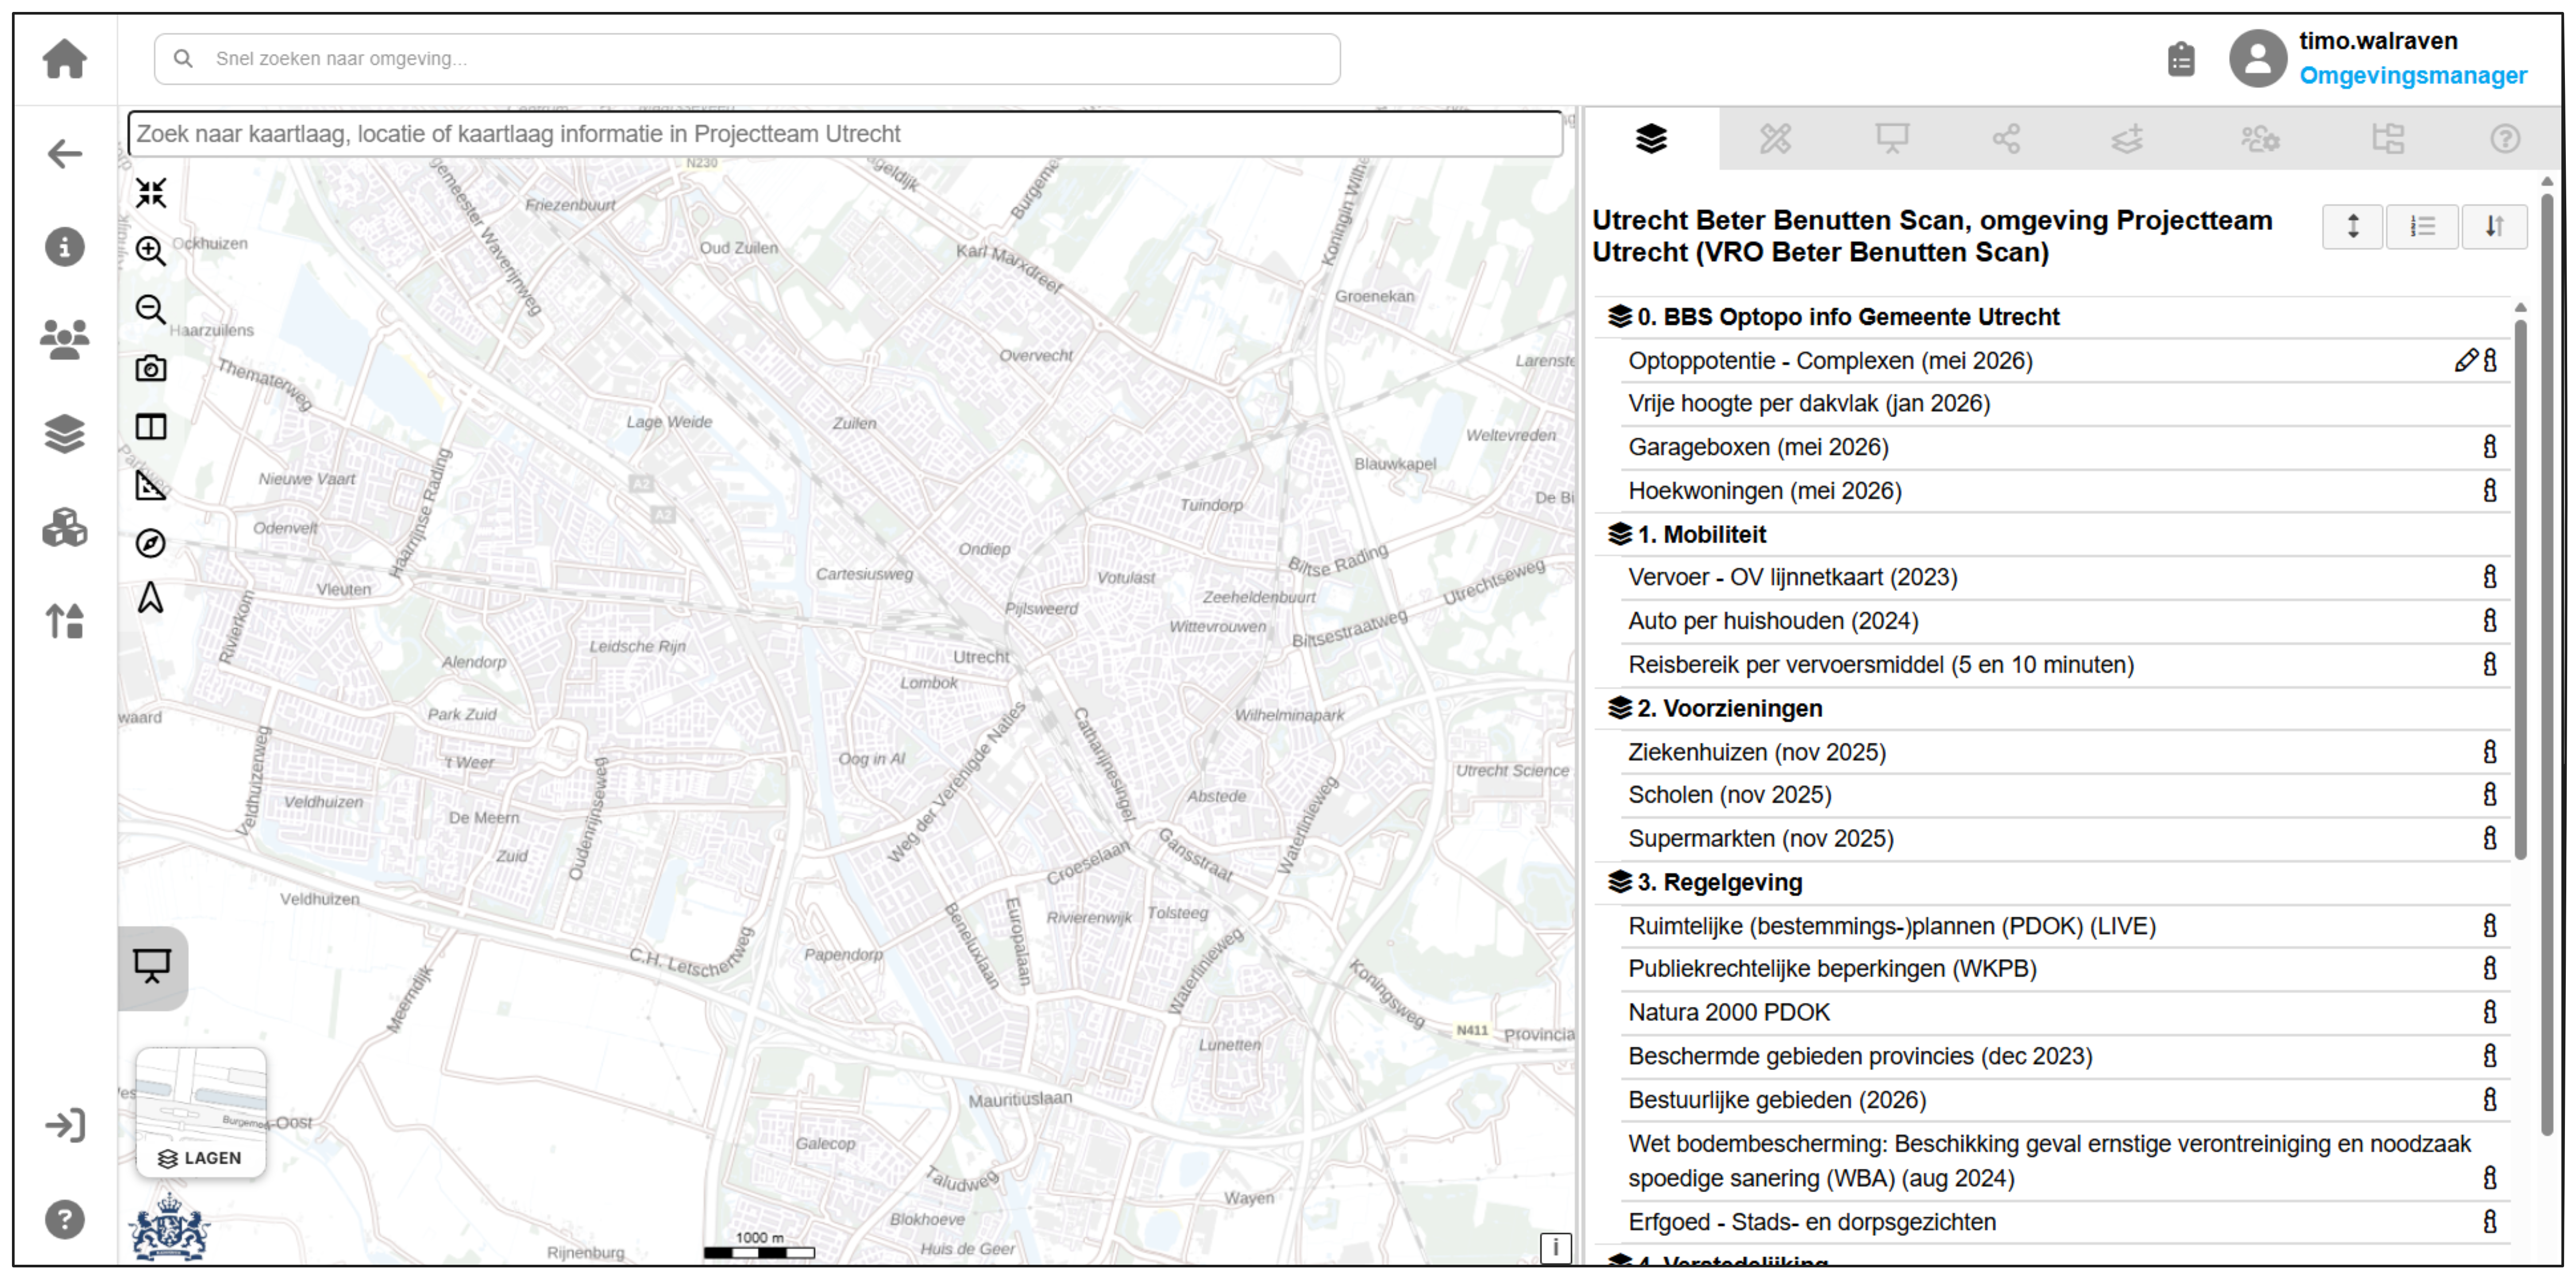
Task: Collapse the 2. Voorzieningen group
Action: click(1619, 708)
